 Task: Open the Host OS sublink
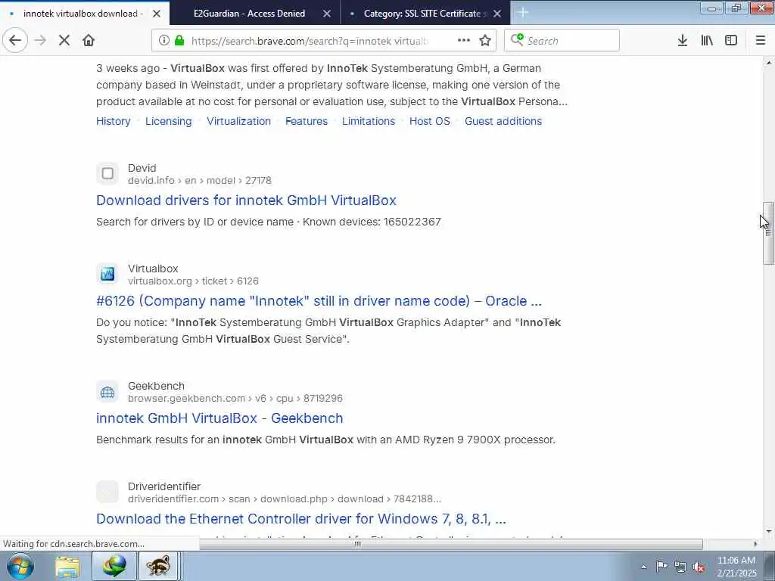coord(430,121)
